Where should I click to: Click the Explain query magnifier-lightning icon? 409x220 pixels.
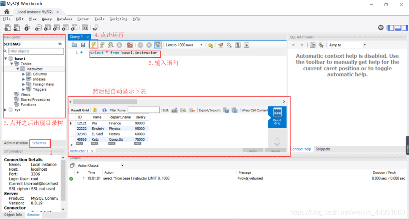(111, 45)
